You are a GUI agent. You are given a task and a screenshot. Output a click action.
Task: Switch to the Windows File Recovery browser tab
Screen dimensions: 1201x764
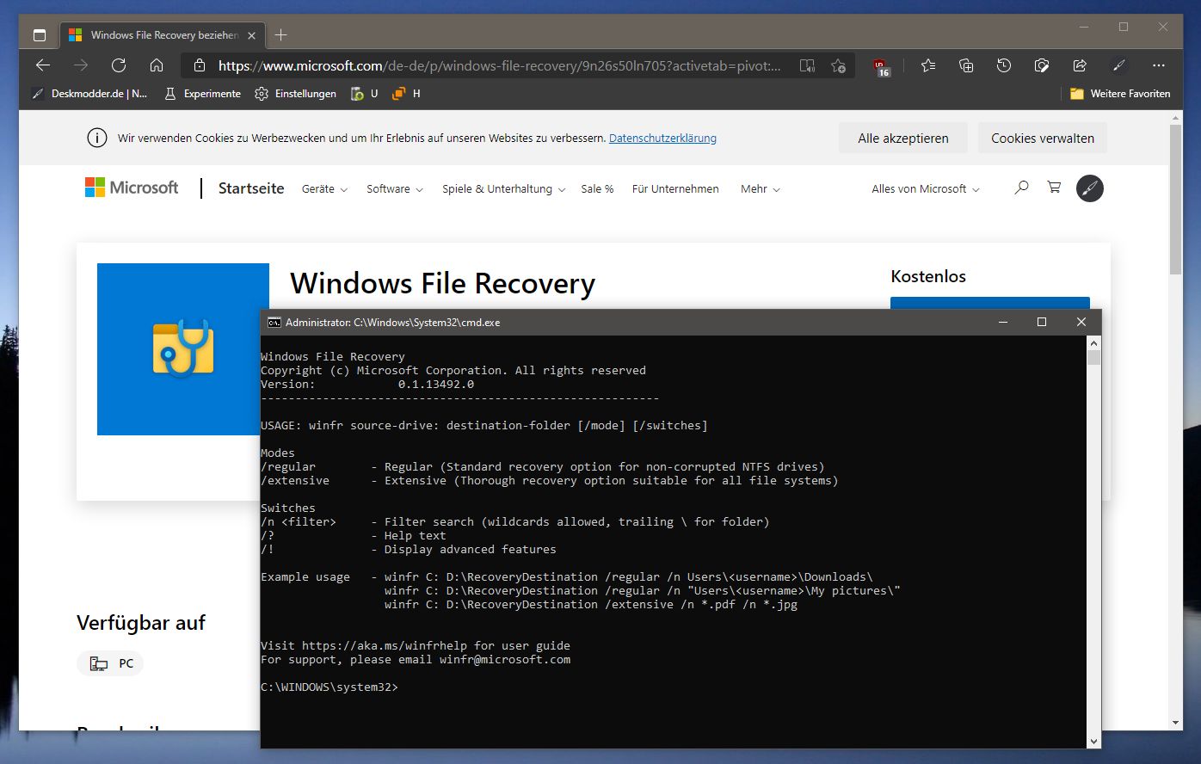pyautogui.click(x=163, y=35)
